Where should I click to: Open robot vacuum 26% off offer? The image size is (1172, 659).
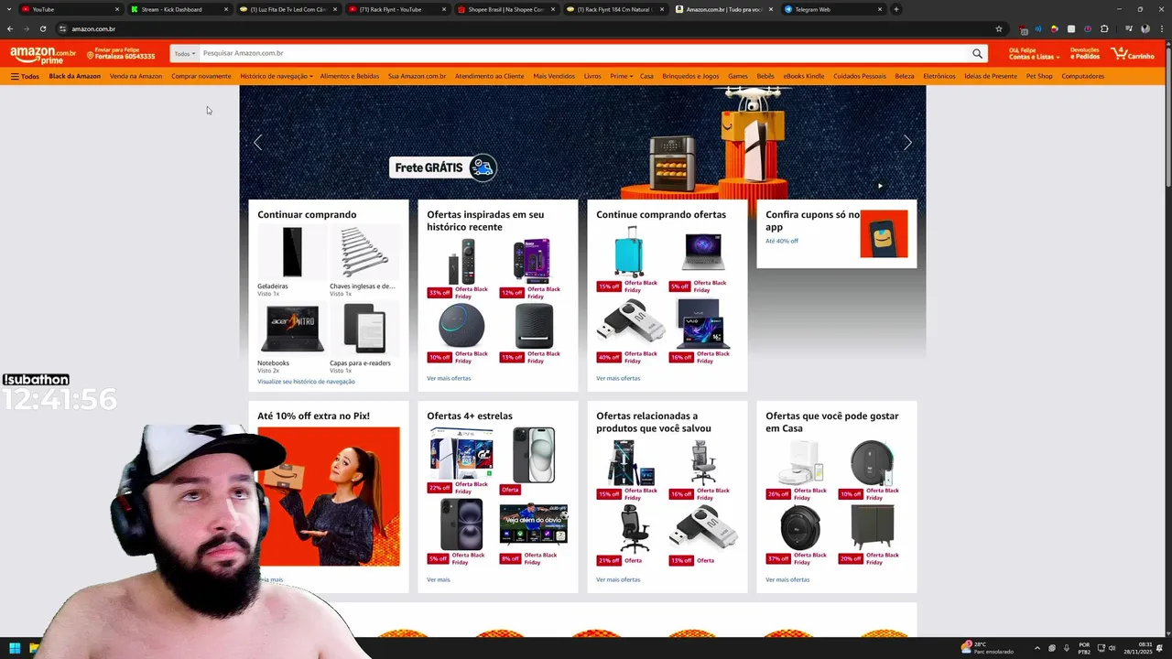point(801,462)
